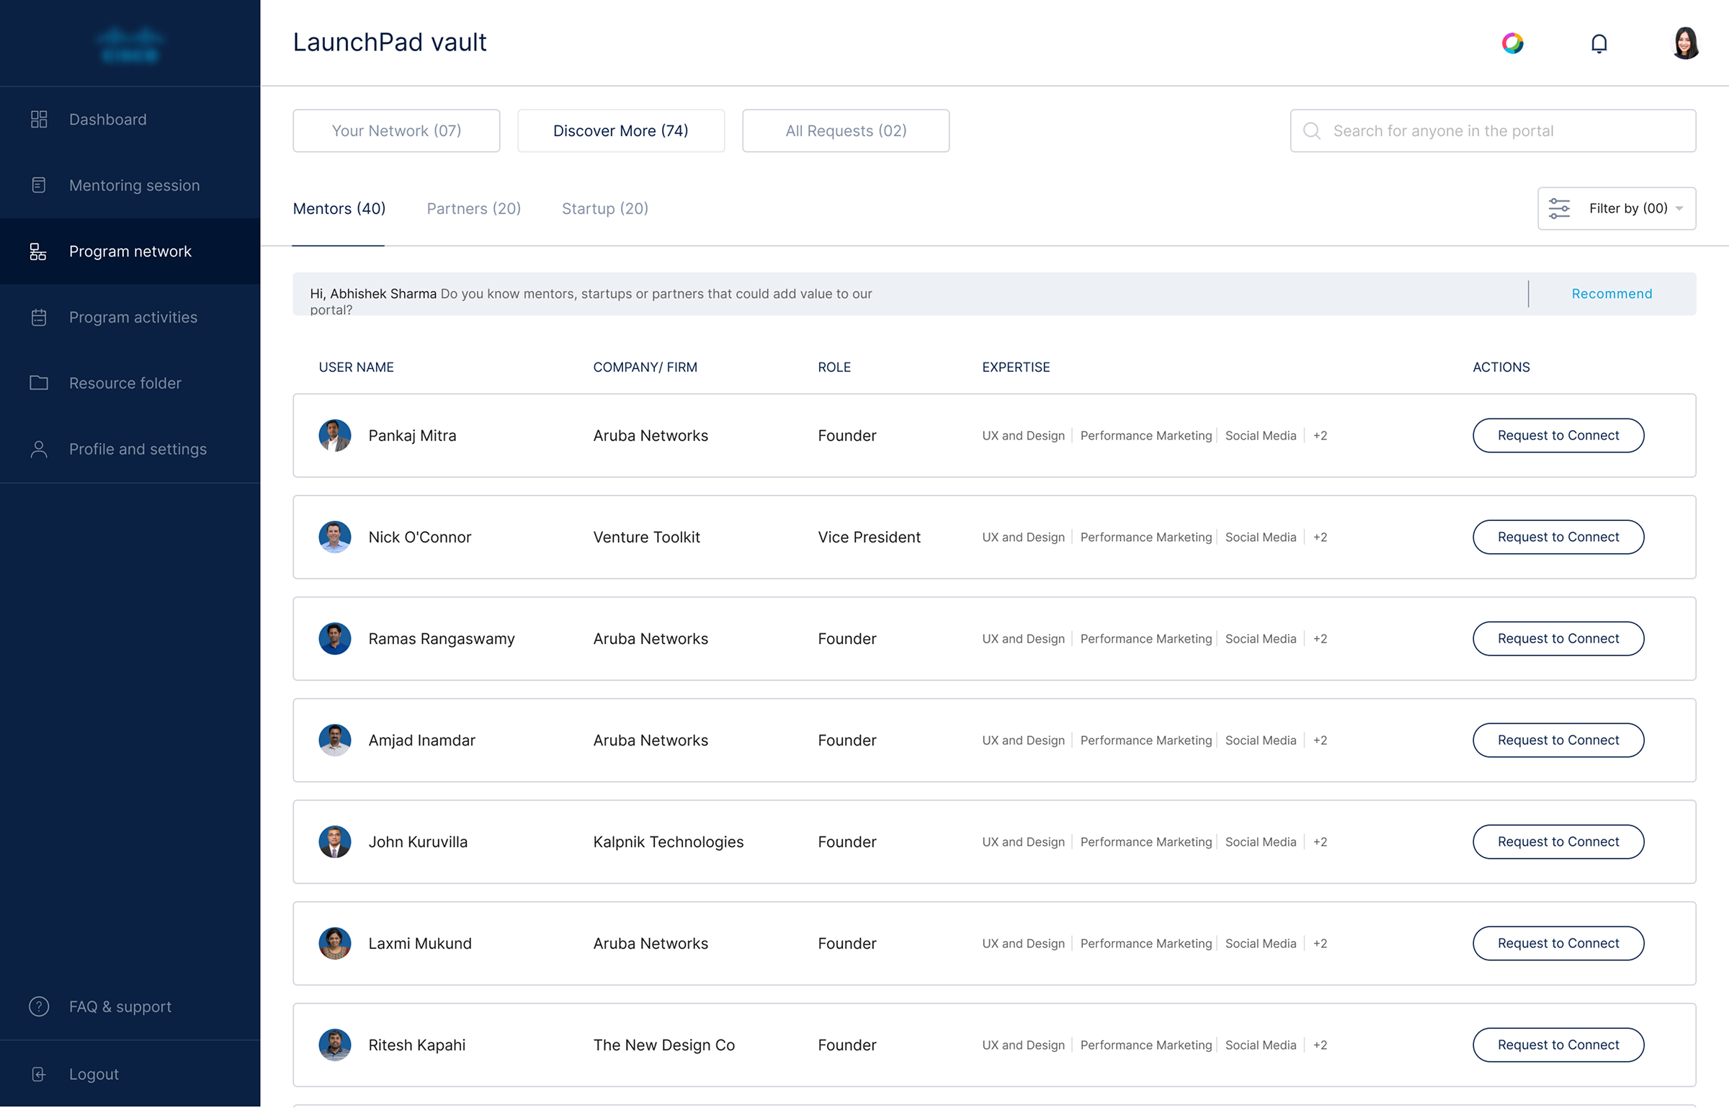Request to Connect with Ramas Rangaswamy
Image resolution: width=1729 pixels, height=1108 pixels.
click(x=1558, y=638)
